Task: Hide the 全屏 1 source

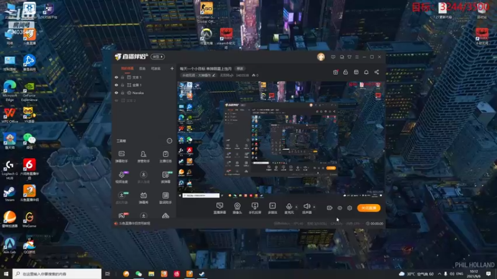Action: point(116,85)
